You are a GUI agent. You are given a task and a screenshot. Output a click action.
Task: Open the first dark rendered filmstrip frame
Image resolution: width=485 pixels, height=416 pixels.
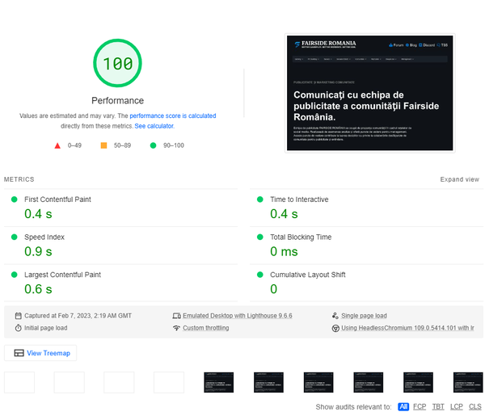pyautogui.click(x=219, y=382)
